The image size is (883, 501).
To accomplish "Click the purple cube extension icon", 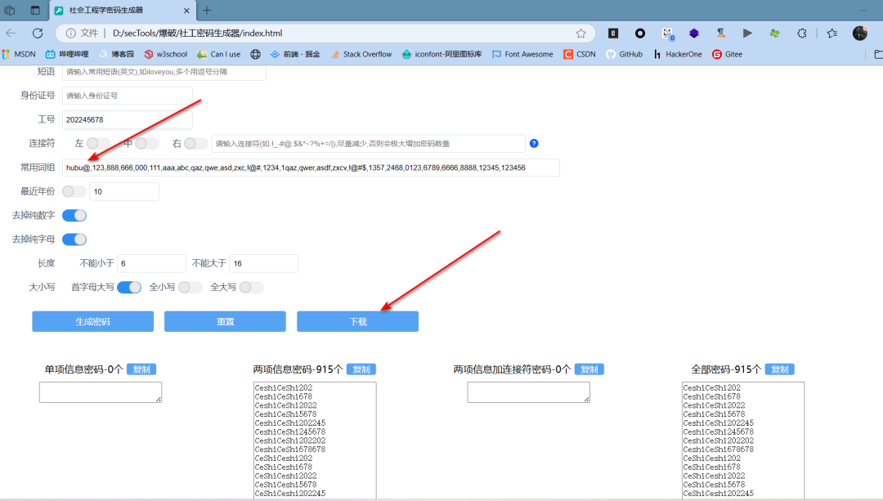I will [x=694, y=34].
